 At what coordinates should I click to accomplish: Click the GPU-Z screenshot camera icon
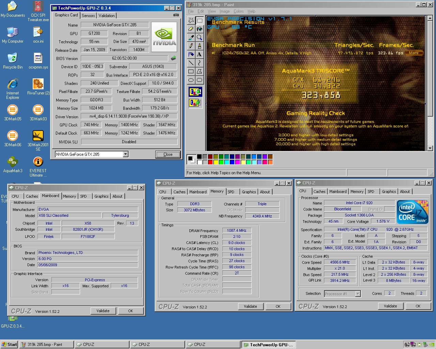pyautogui.click(x=176, y=15)
